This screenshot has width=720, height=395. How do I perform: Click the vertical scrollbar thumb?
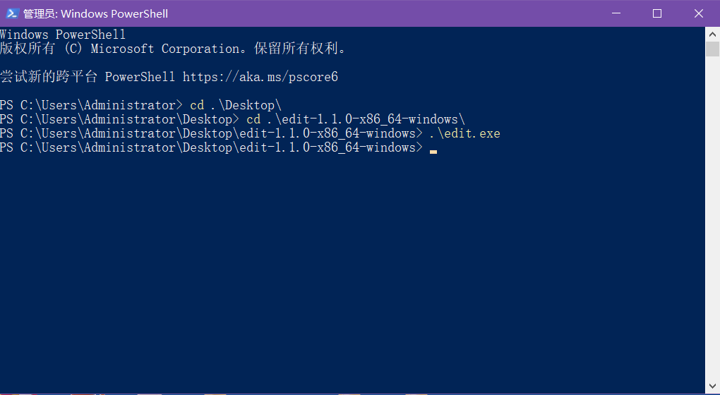click(712, 49)
